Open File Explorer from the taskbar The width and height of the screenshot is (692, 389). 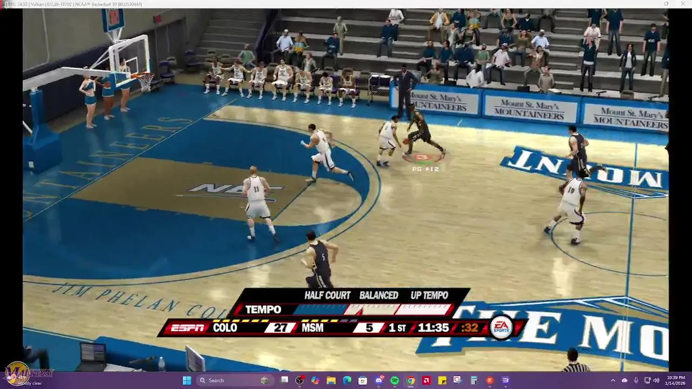pyautogui.click(x=331, y=380)
